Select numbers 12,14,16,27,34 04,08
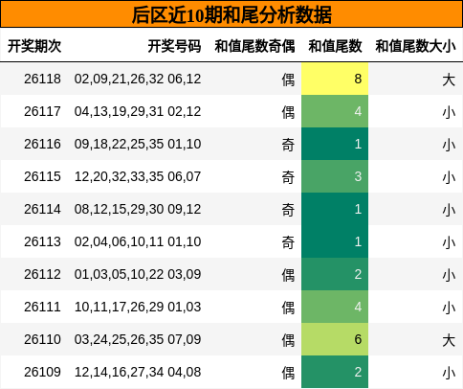 click(x=138, y=372)
